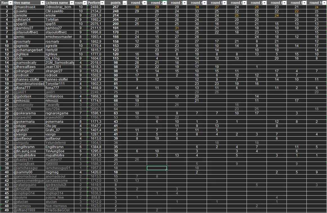
Task: Select the @maestroask Hive name cell
Action: coord(29,7)
